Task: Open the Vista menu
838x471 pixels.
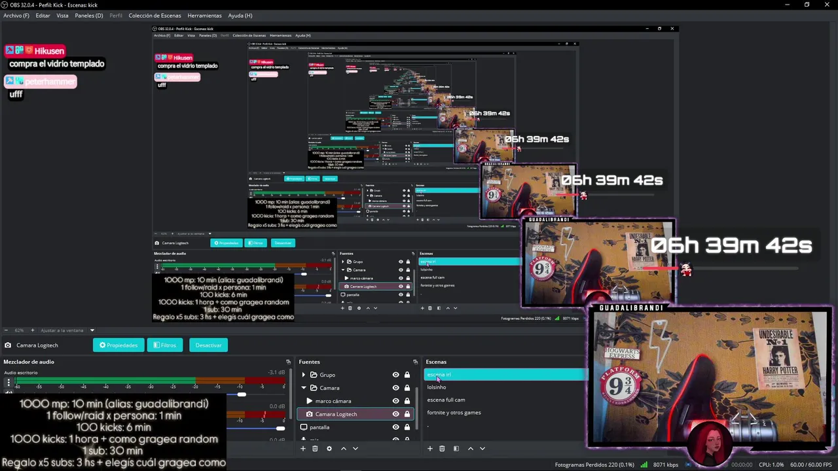Action: [62, 15]
